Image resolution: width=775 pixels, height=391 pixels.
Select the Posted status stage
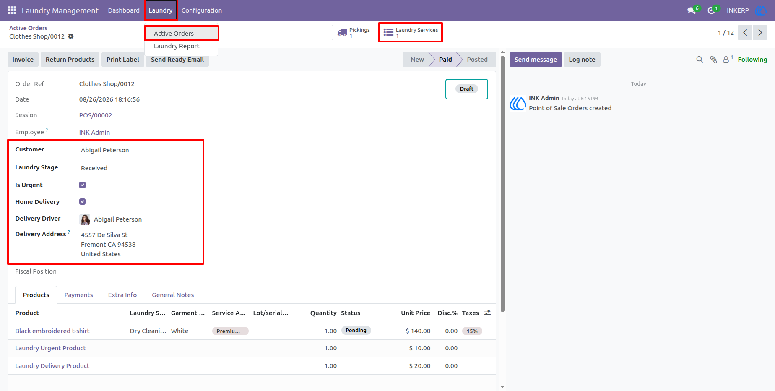[x=477, y=60]
